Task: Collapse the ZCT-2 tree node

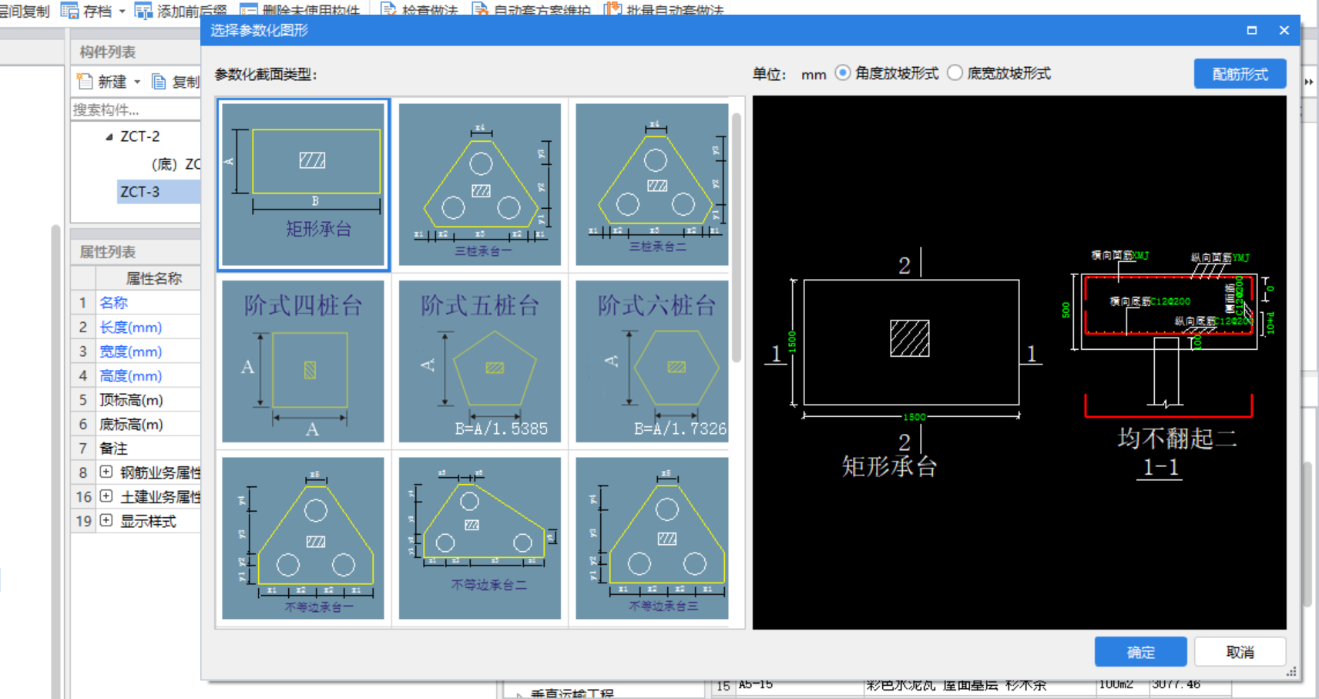Action: click(109, 136)
